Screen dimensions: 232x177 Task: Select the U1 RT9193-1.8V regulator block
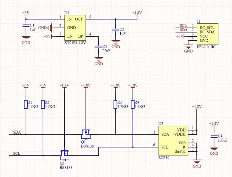click(75, 27)
